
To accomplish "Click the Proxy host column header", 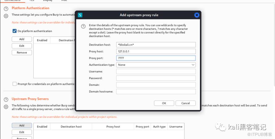I will [113, 127].
